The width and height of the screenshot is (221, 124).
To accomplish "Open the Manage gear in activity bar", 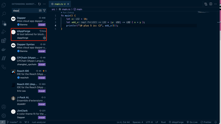I will pyautogui.click(x=4, y=116).
